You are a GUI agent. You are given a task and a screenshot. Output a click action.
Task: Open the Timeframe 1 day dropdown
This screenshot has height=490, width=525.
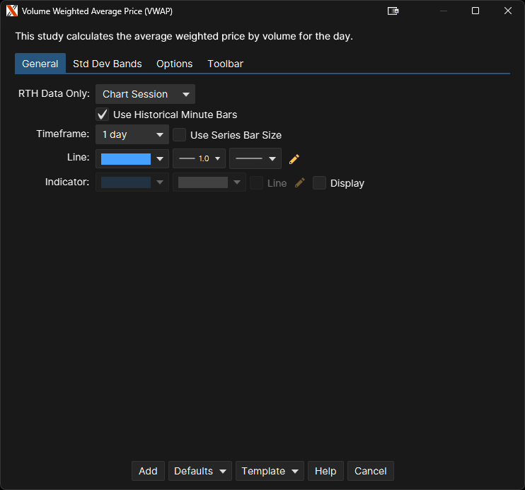(132, 134)
